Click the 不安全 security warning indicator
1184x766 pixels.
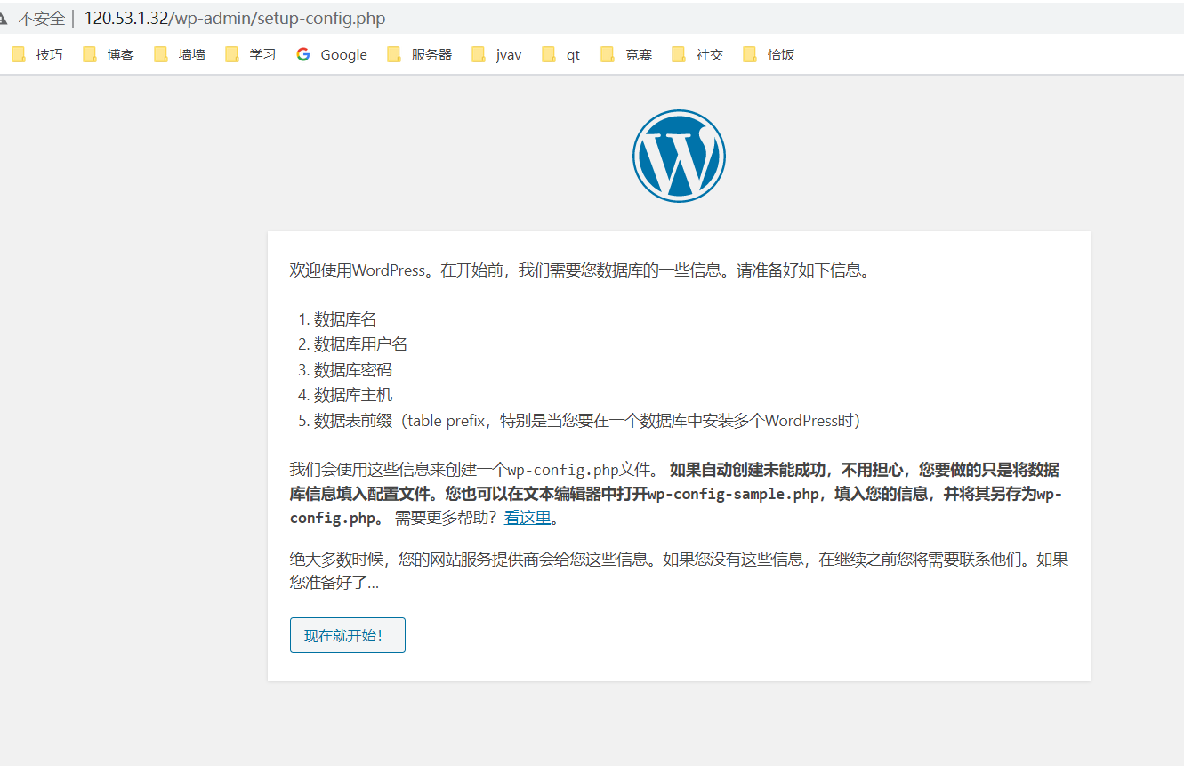point(33,19)
